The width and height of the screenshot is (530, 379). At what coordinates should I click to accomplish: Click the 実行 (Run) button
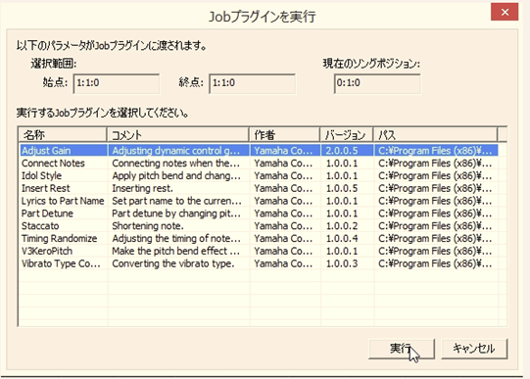402,349
